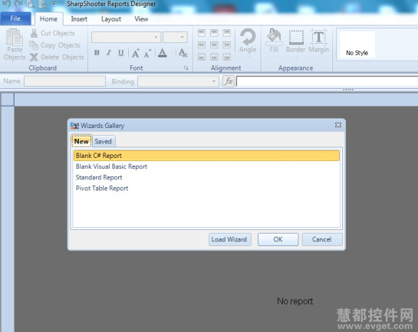The image size is (418, 332).
Task: Align content bottom left
Action: 202,57
